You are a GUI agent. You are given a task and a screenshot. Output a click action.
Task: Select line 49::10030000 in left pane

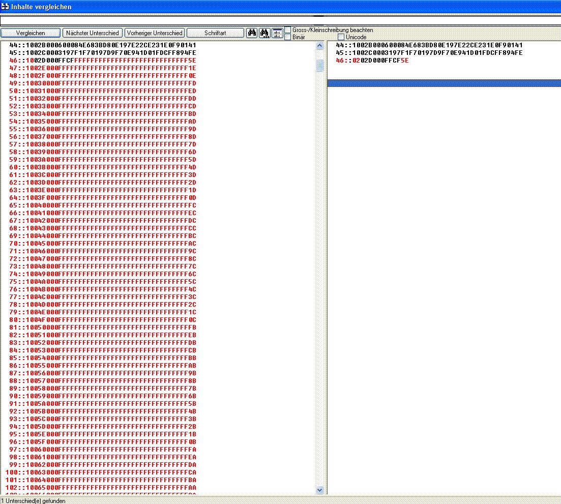click(x=103, y=83)
